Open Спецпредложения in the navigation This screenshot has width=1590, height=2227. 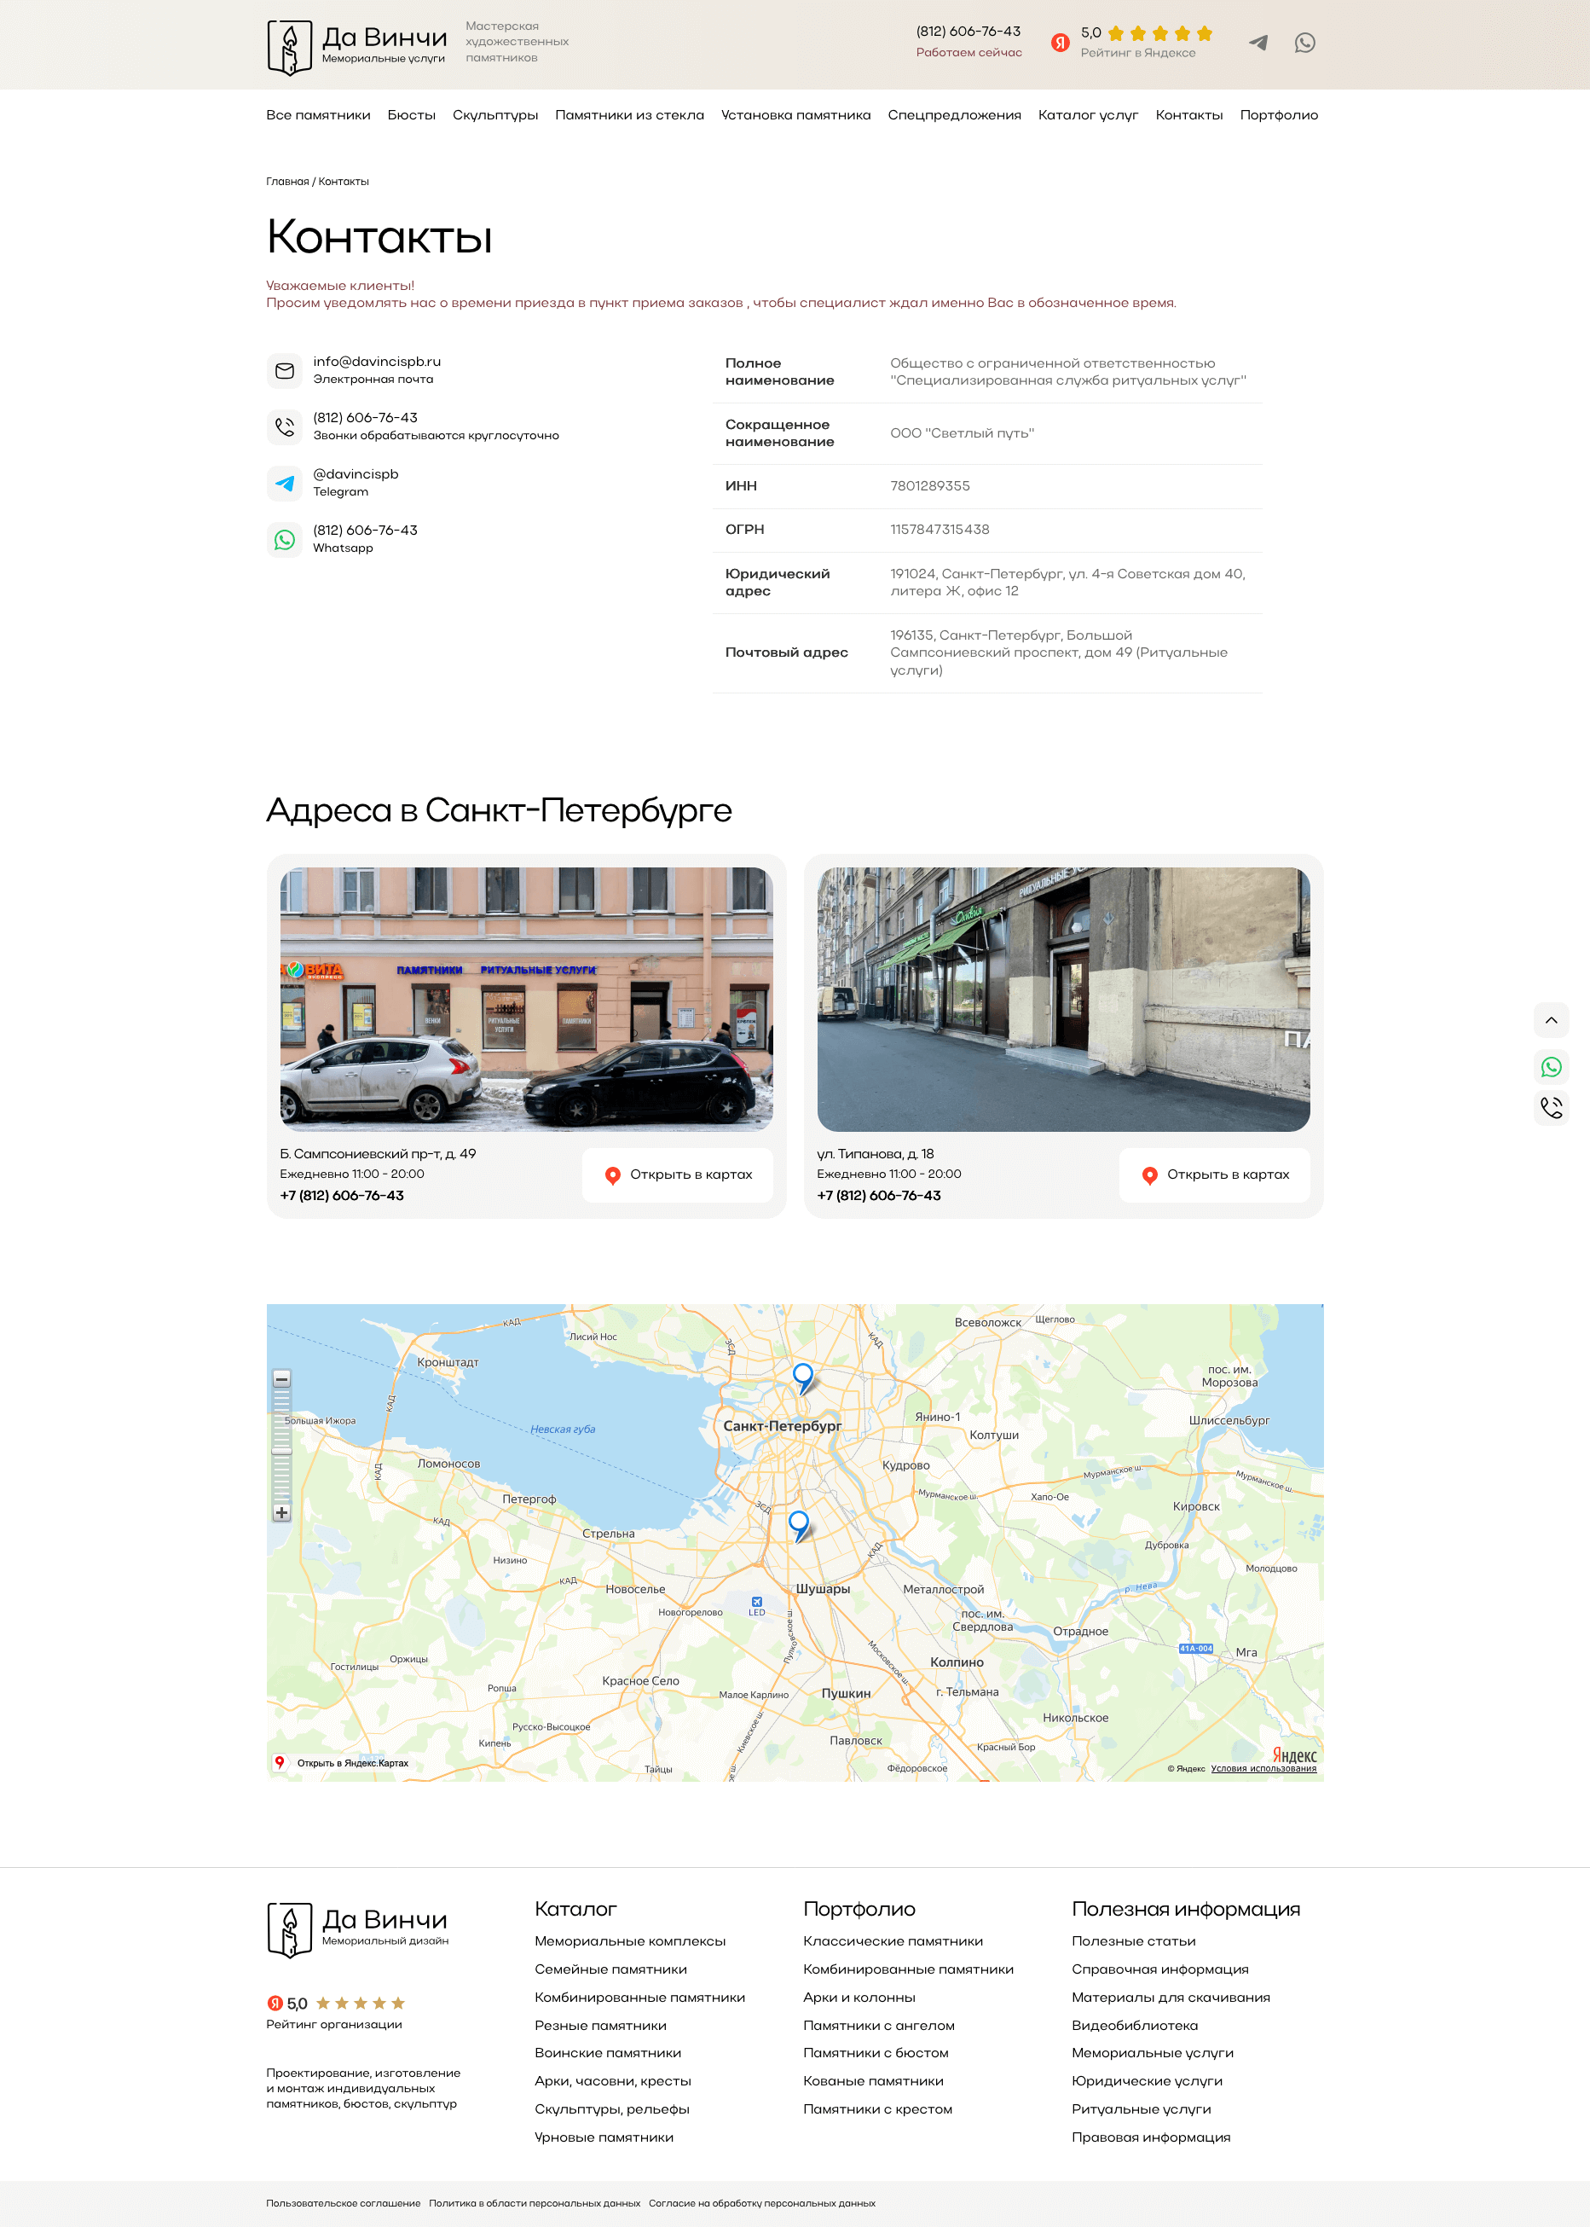[x=954, y=115]
